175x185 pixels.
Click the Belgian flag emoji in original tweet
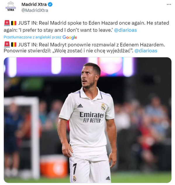pyautogui.click(x=14, y=23)
